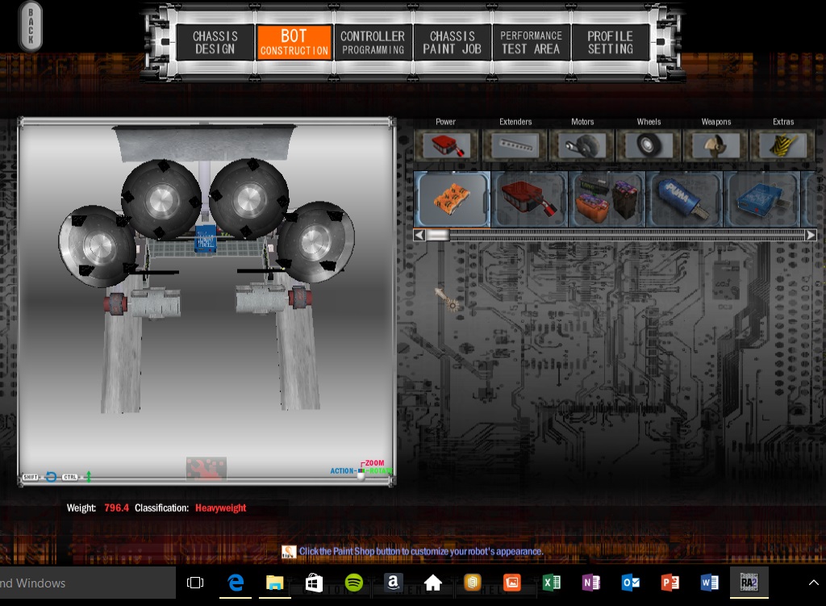Launch Microsoft Edge from taskbar
This screenshot has height=606, width=826.
pyautogui.click(x=236, y=583)
